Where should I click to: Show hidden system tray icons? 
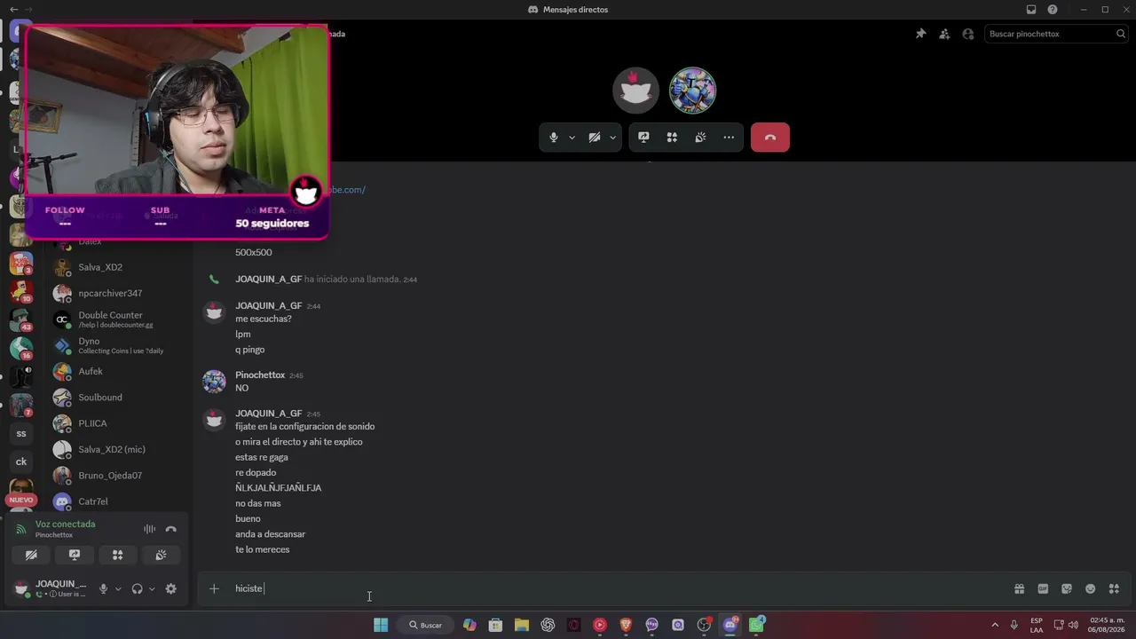tap(995, 625)
